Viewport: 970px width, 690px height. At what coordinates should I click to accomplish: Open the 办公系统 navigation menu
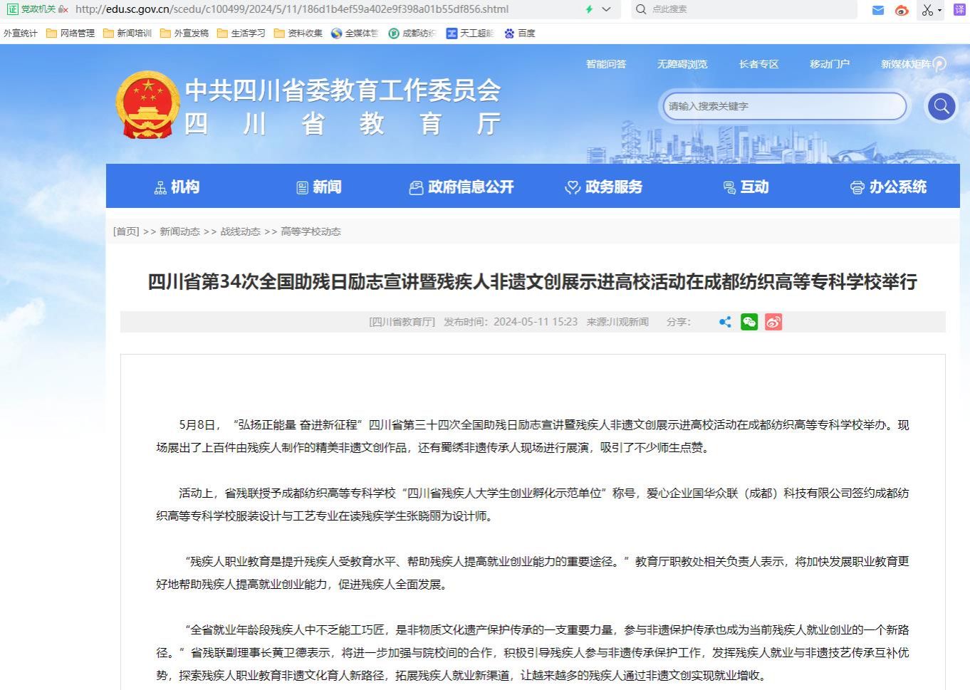coord(888,187)
